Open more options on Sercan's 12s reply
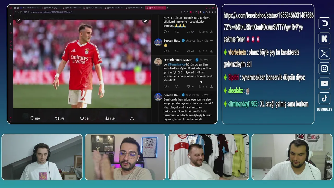 (211, 95)
